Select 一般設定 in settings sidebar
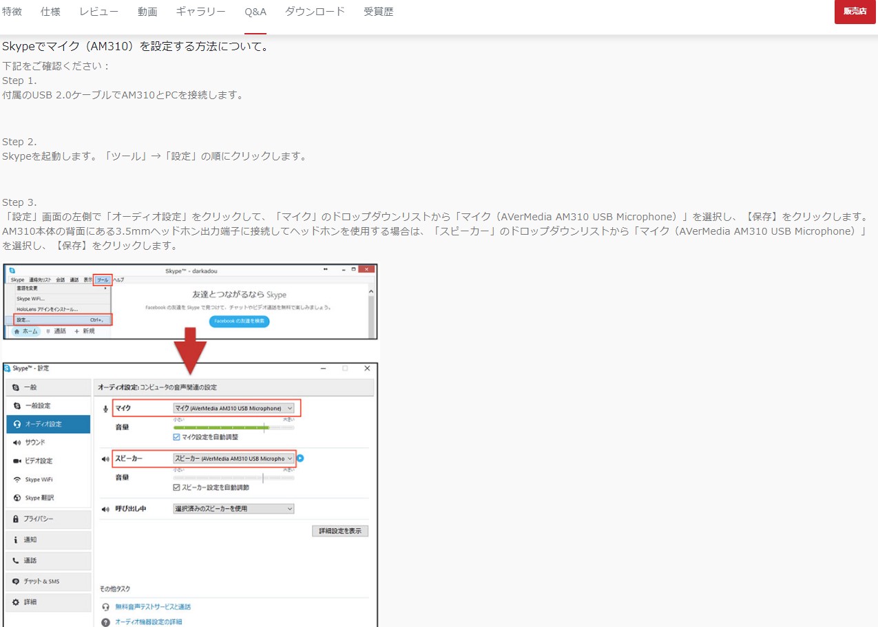The height and width of the screenshot is (627, 878). [x=48, y=406]
